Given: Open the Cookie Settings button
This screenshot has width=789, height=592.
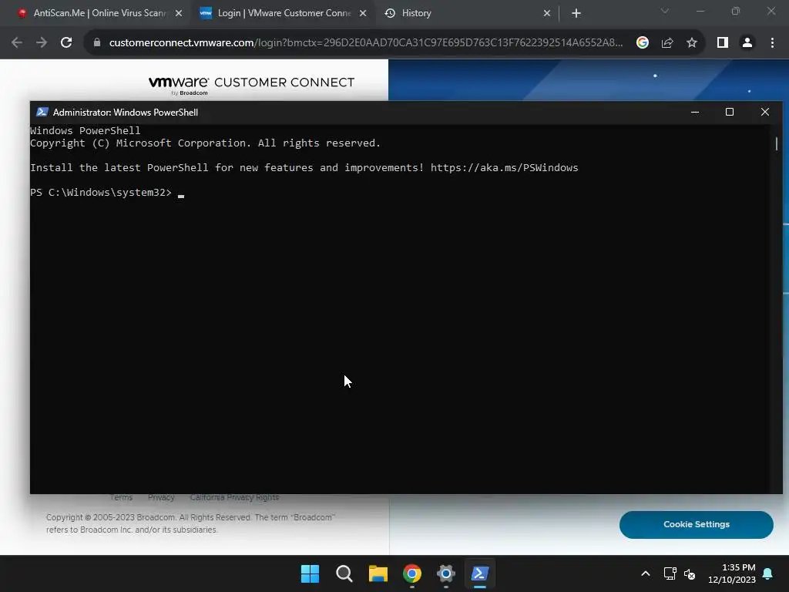Looking at the screenshot, I should coord(697,524).
